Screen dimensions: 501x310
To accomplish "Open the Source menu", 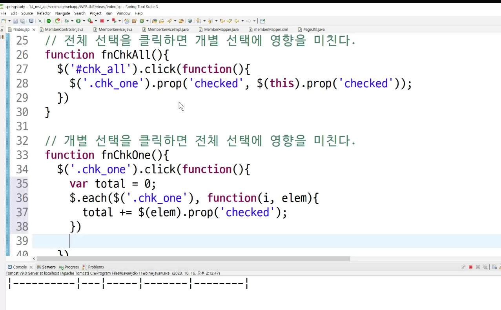I will [x=27, y=13].
